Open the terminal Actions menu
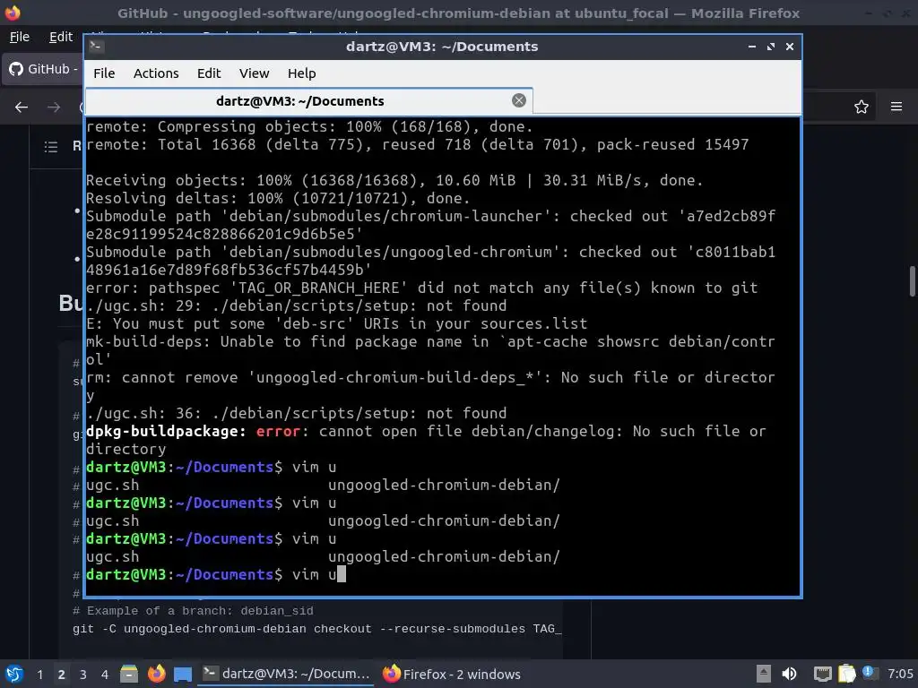This screenshot has height=688, width=918. [x=156, y=73]
